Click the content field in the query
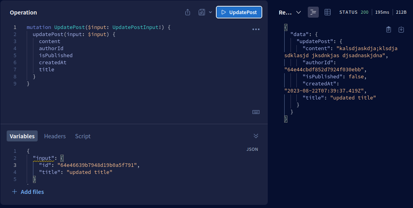The image size is (413, 208). 49,41
